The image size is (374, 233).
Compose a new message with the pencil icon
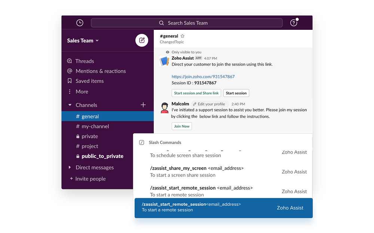tap(142, 40)
